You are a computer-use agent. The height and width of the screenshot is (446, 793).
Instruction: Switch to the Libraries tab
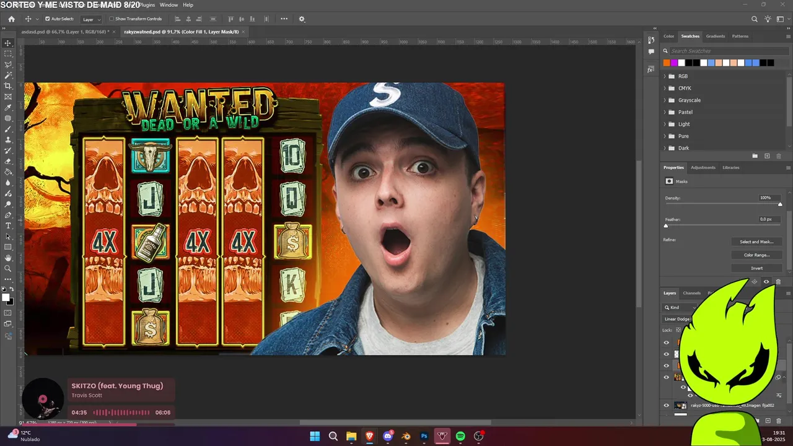click(x=731, y=167)
